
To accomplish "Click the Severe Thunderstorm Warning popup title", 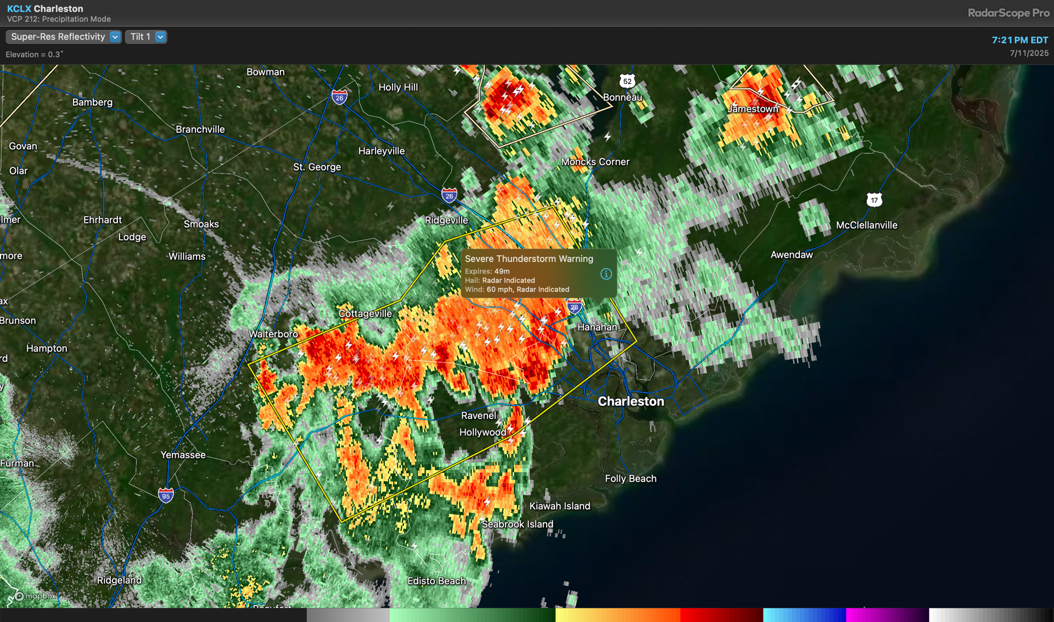I will [529, 259].
